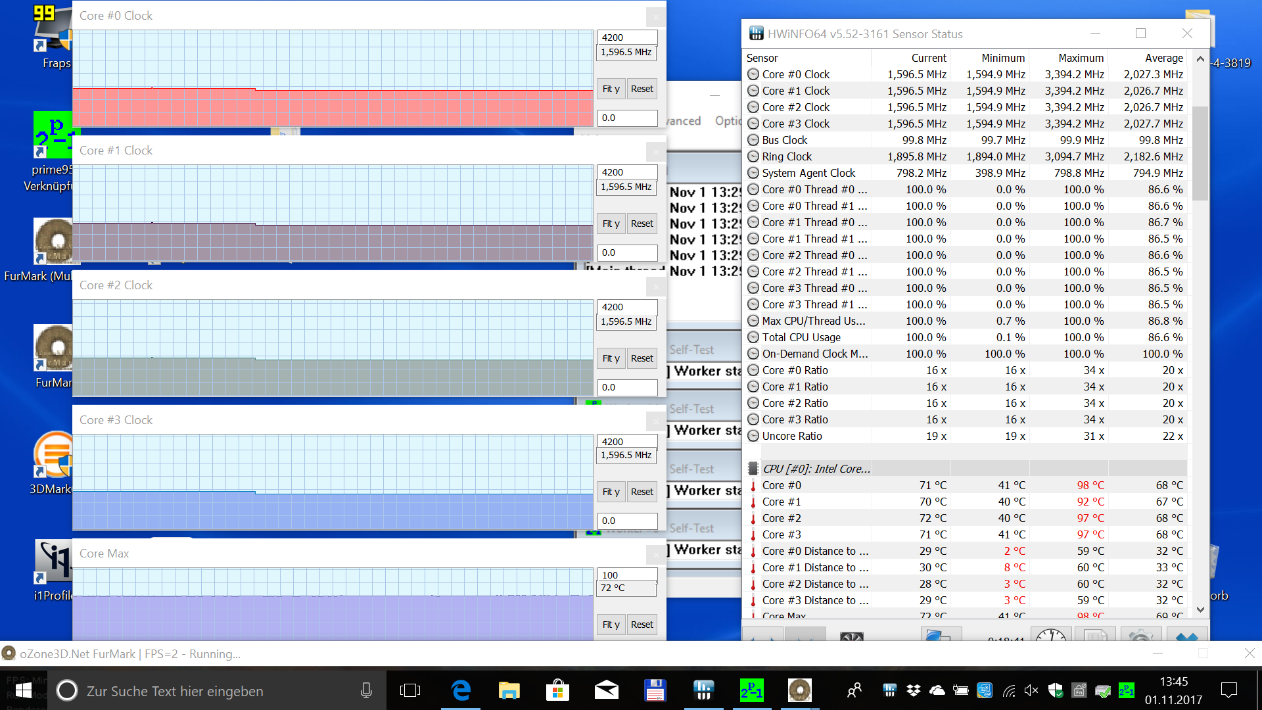Click Reset on Core #0 Clock graph
The height and width of the screenshot is (710, 1262).
[642, 89]
